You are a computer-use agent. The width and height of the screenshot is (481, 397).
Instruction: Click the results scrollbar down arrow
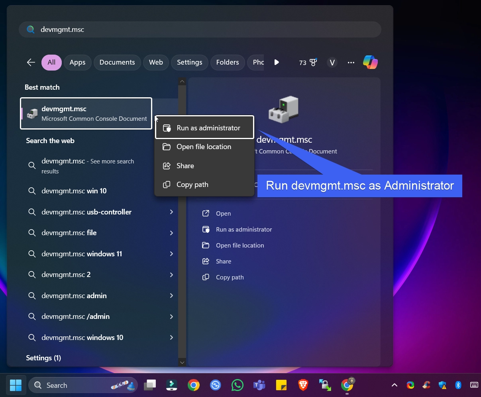[182, 362]
